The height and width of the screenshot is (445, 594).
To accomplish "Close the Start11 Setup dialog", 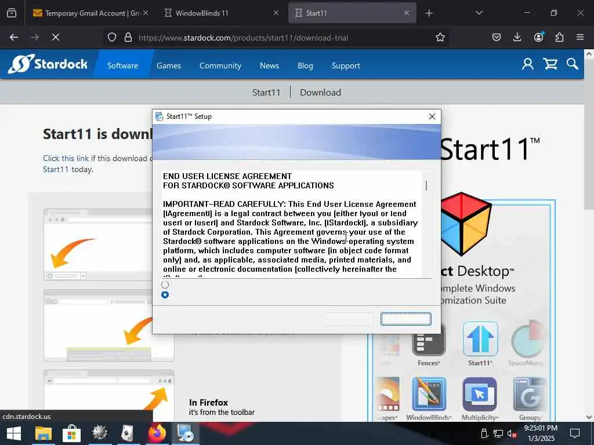I will [x=432, y=116].
